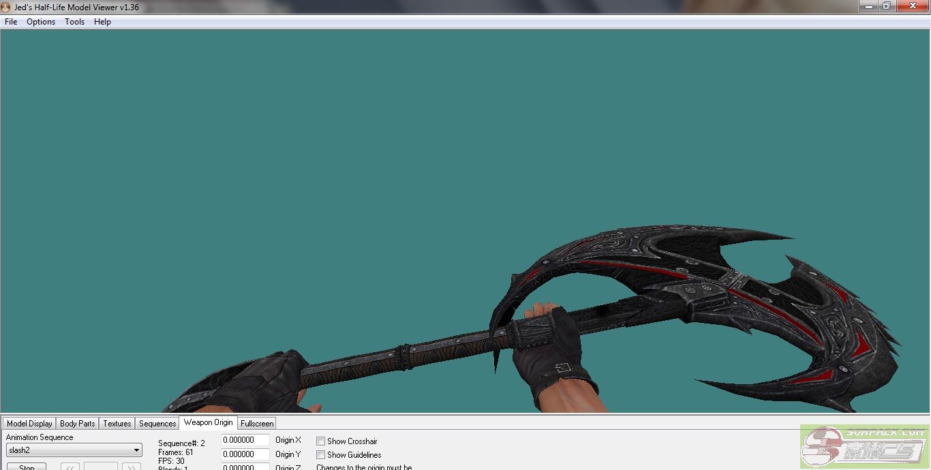The height and width of the screenshot is (470, 931).
Task: Switch to the Textures tab
Action: point(117,424)
